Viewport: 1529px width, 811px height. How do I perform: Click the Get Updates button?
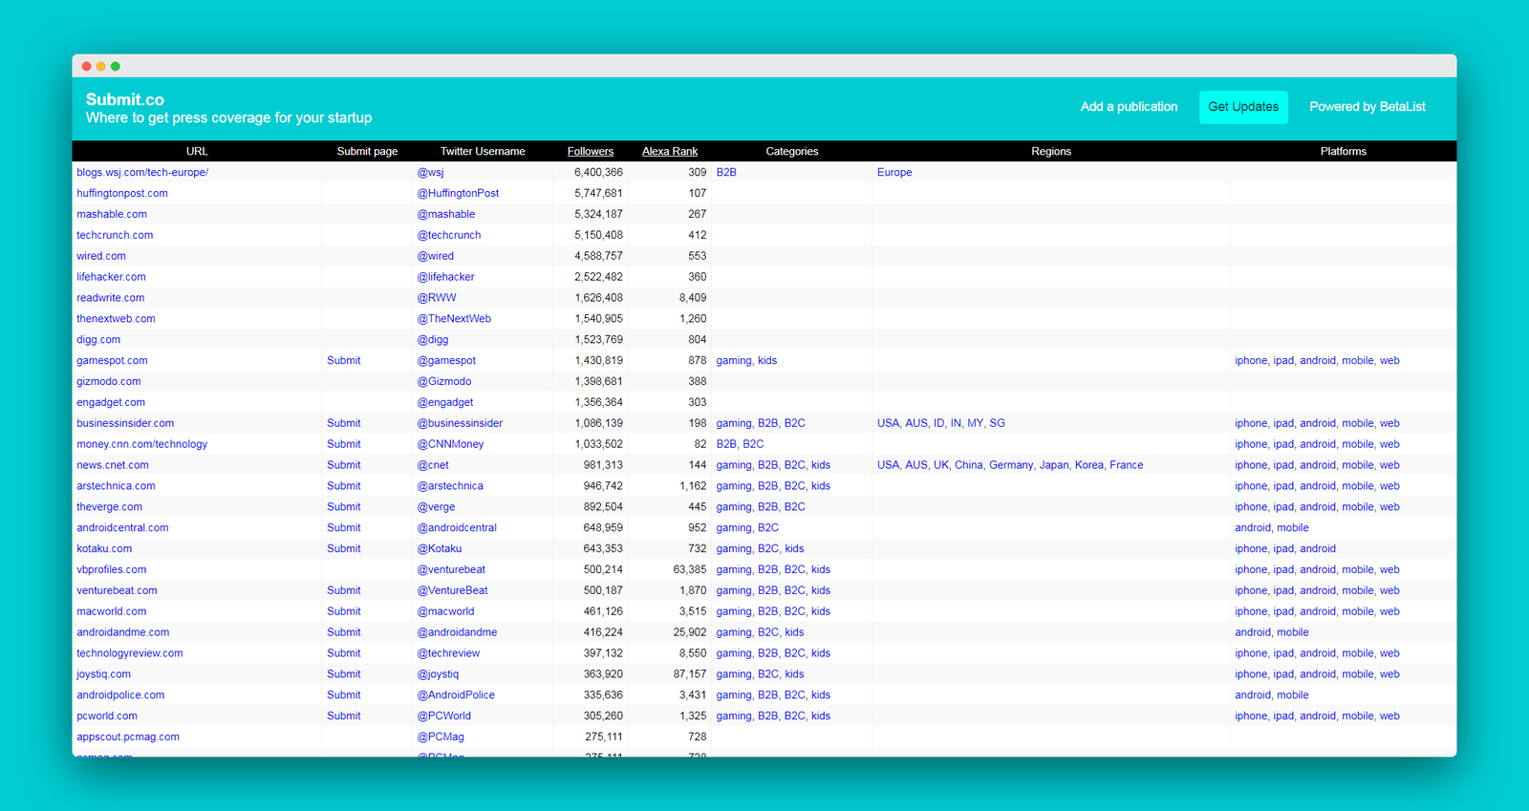pyautogui.click(x=1243, y=107)
